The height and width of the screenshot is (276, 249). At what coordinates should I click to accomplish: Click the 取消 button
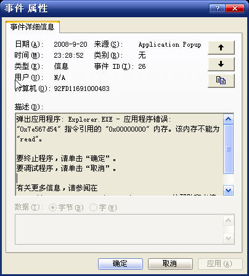click(x=170, y=264)
